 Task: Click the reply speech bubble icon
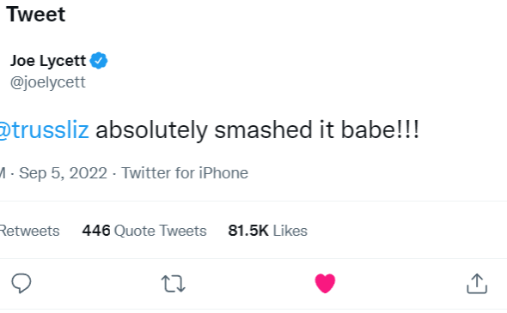(21, 283)
